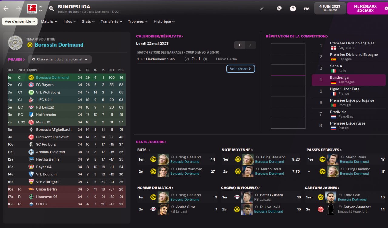Image resolution: width=388 pixels, height=228 pixels.
Task: Expand the Note Moyenne stats list
Action: [237, 150]
